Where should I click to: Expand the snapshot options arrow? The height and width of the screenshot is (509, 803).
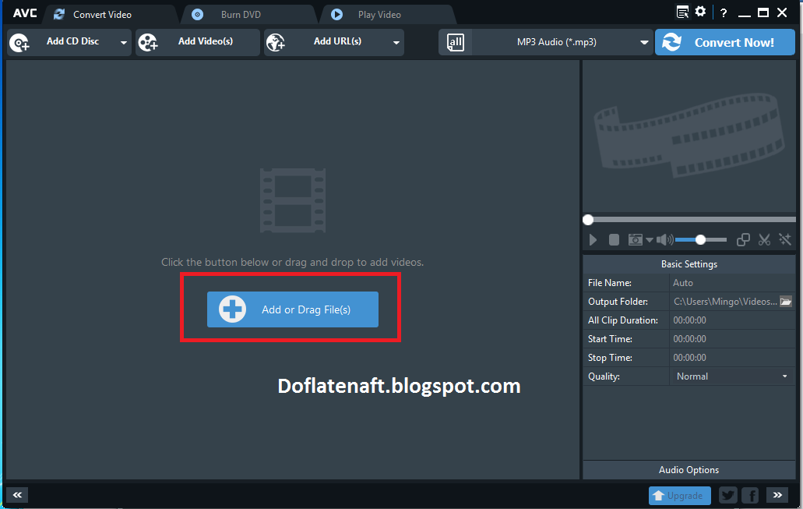click(650, 240)
